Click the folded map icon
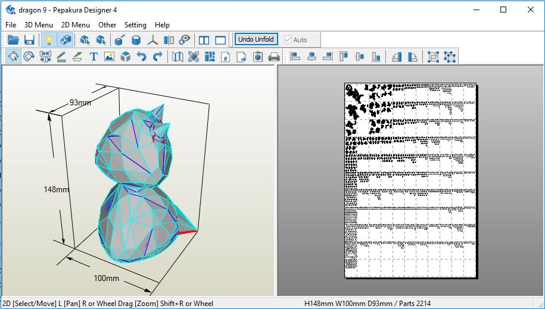 tap(177, 57)
